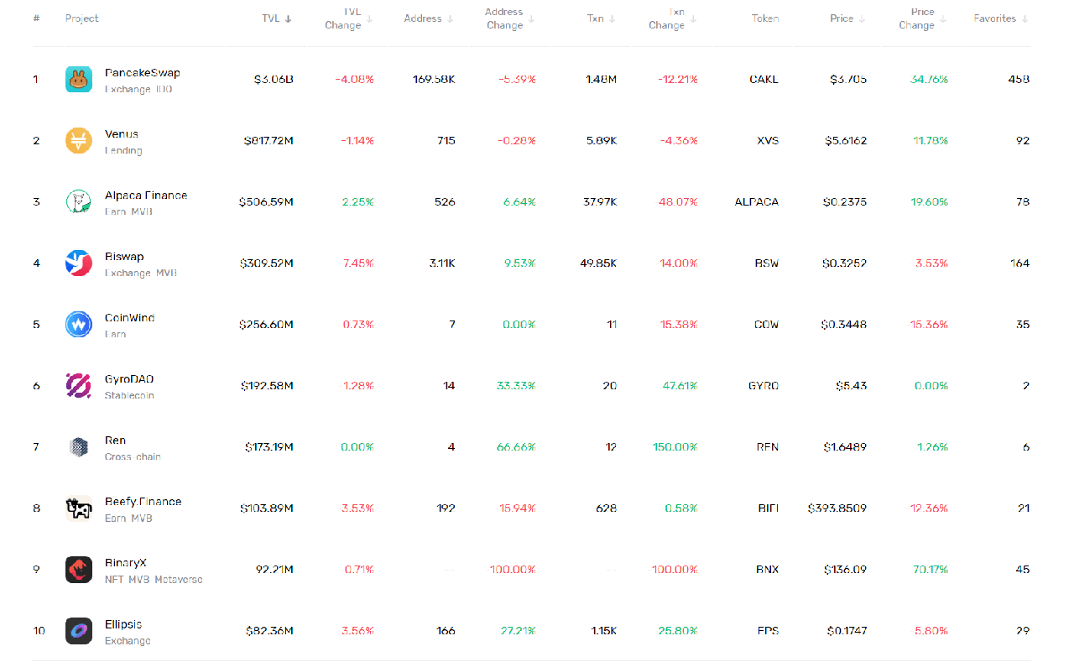
Task: Open the BinaryX project name
Action: tap(125, 563)
